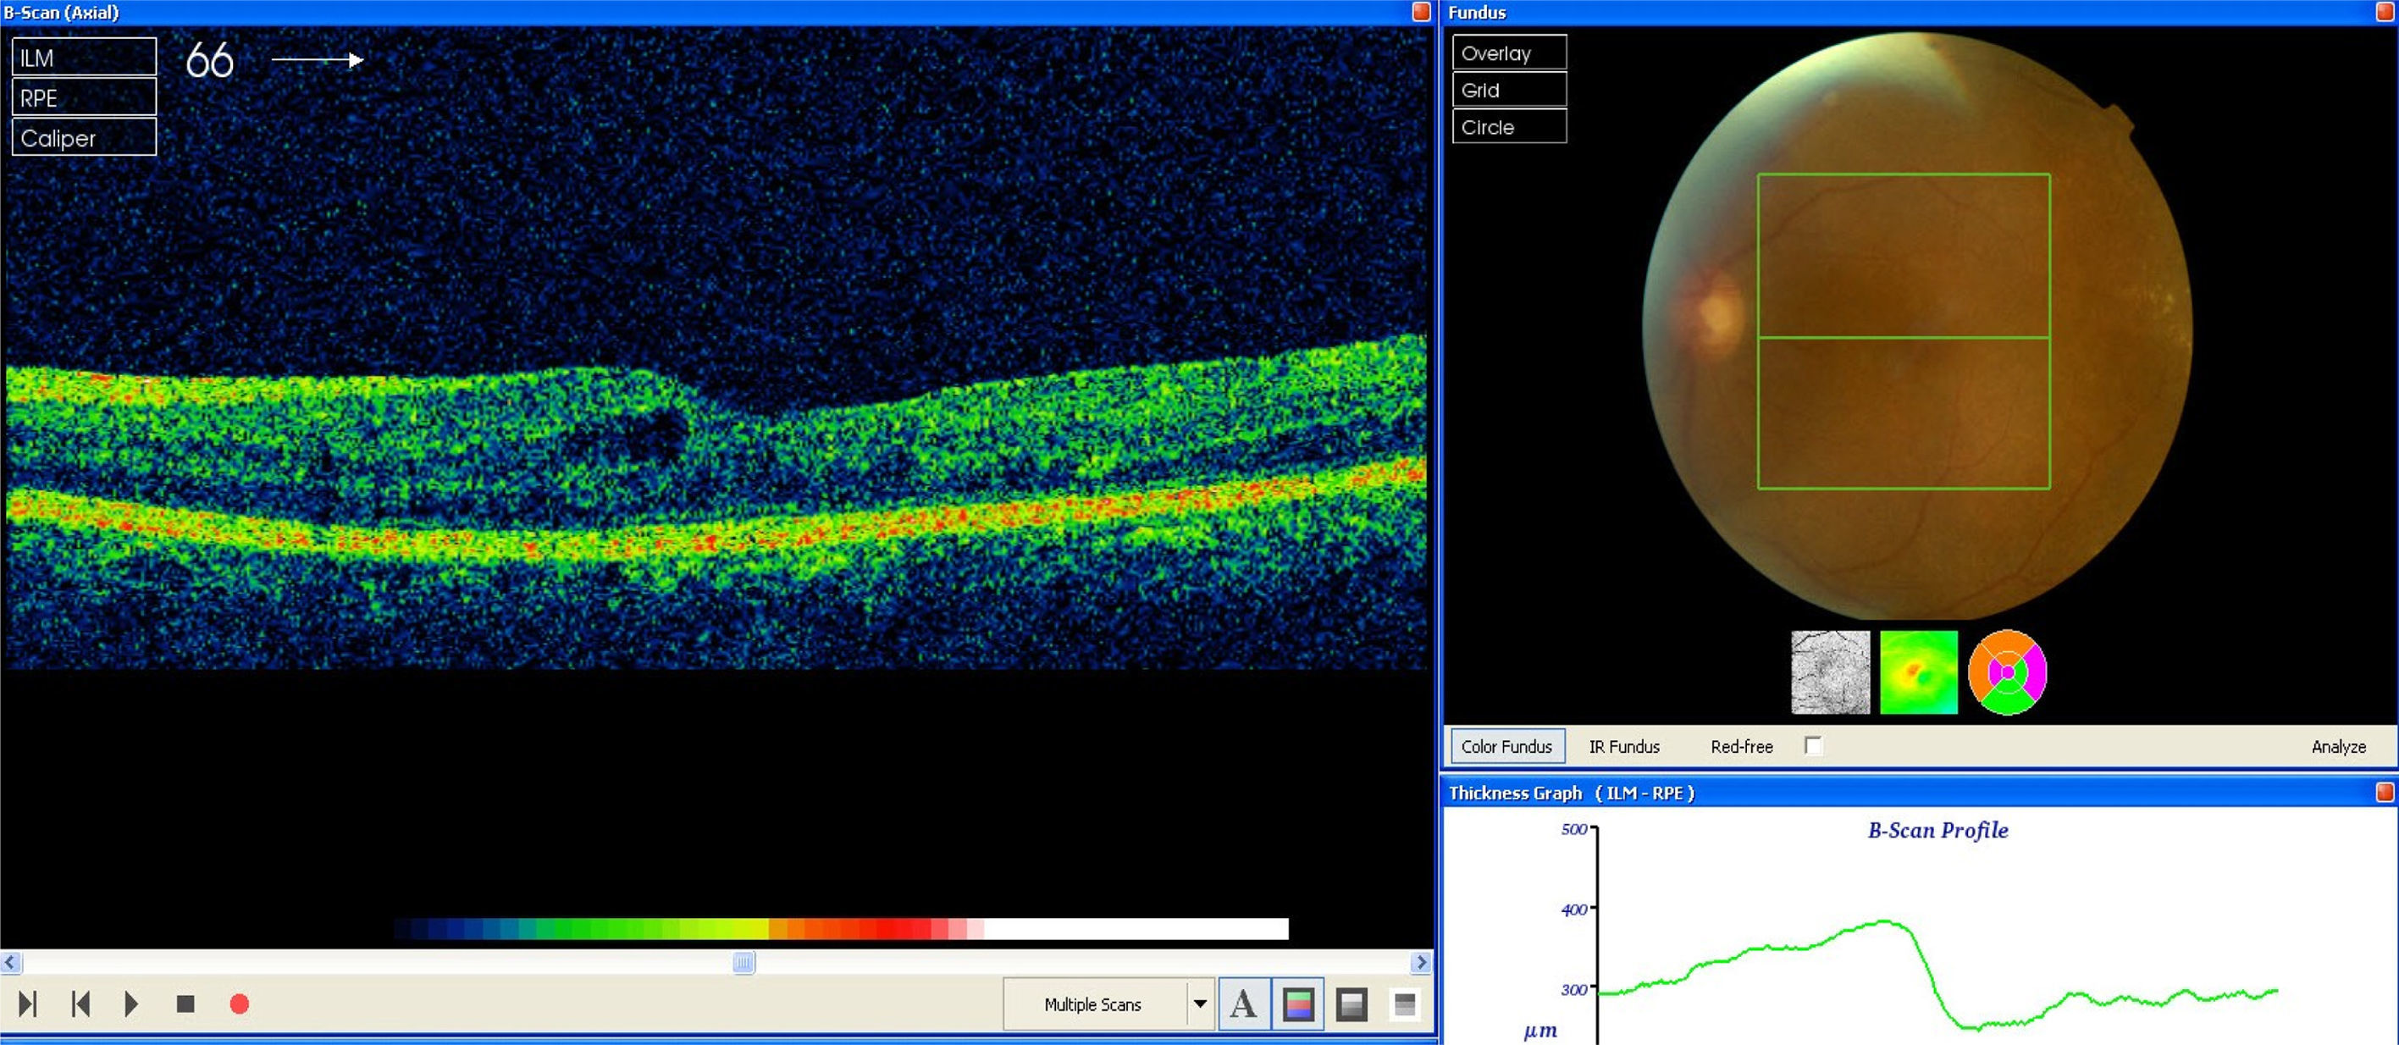Image resolution: width=2399 pixels, height=1045 pixels.
Task: Toggle the ILM layer overlay
Action: (x=84, y=58)
